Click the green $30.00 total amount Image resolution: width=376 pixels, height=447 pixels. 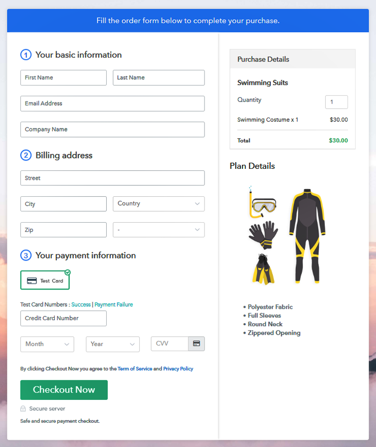[338, 140]
